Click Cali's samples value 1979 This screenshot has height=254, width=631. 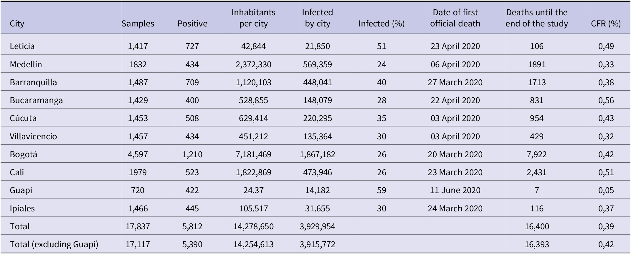tap(138, 172)
